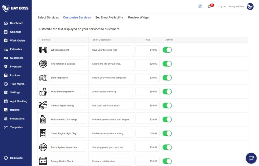Disable the Wheel Alignment service toggle

pyautogui.click(x=167, y=50)
